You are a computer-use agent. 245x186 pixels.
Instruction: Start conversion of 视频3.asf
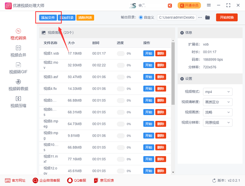tap(149, 77)
